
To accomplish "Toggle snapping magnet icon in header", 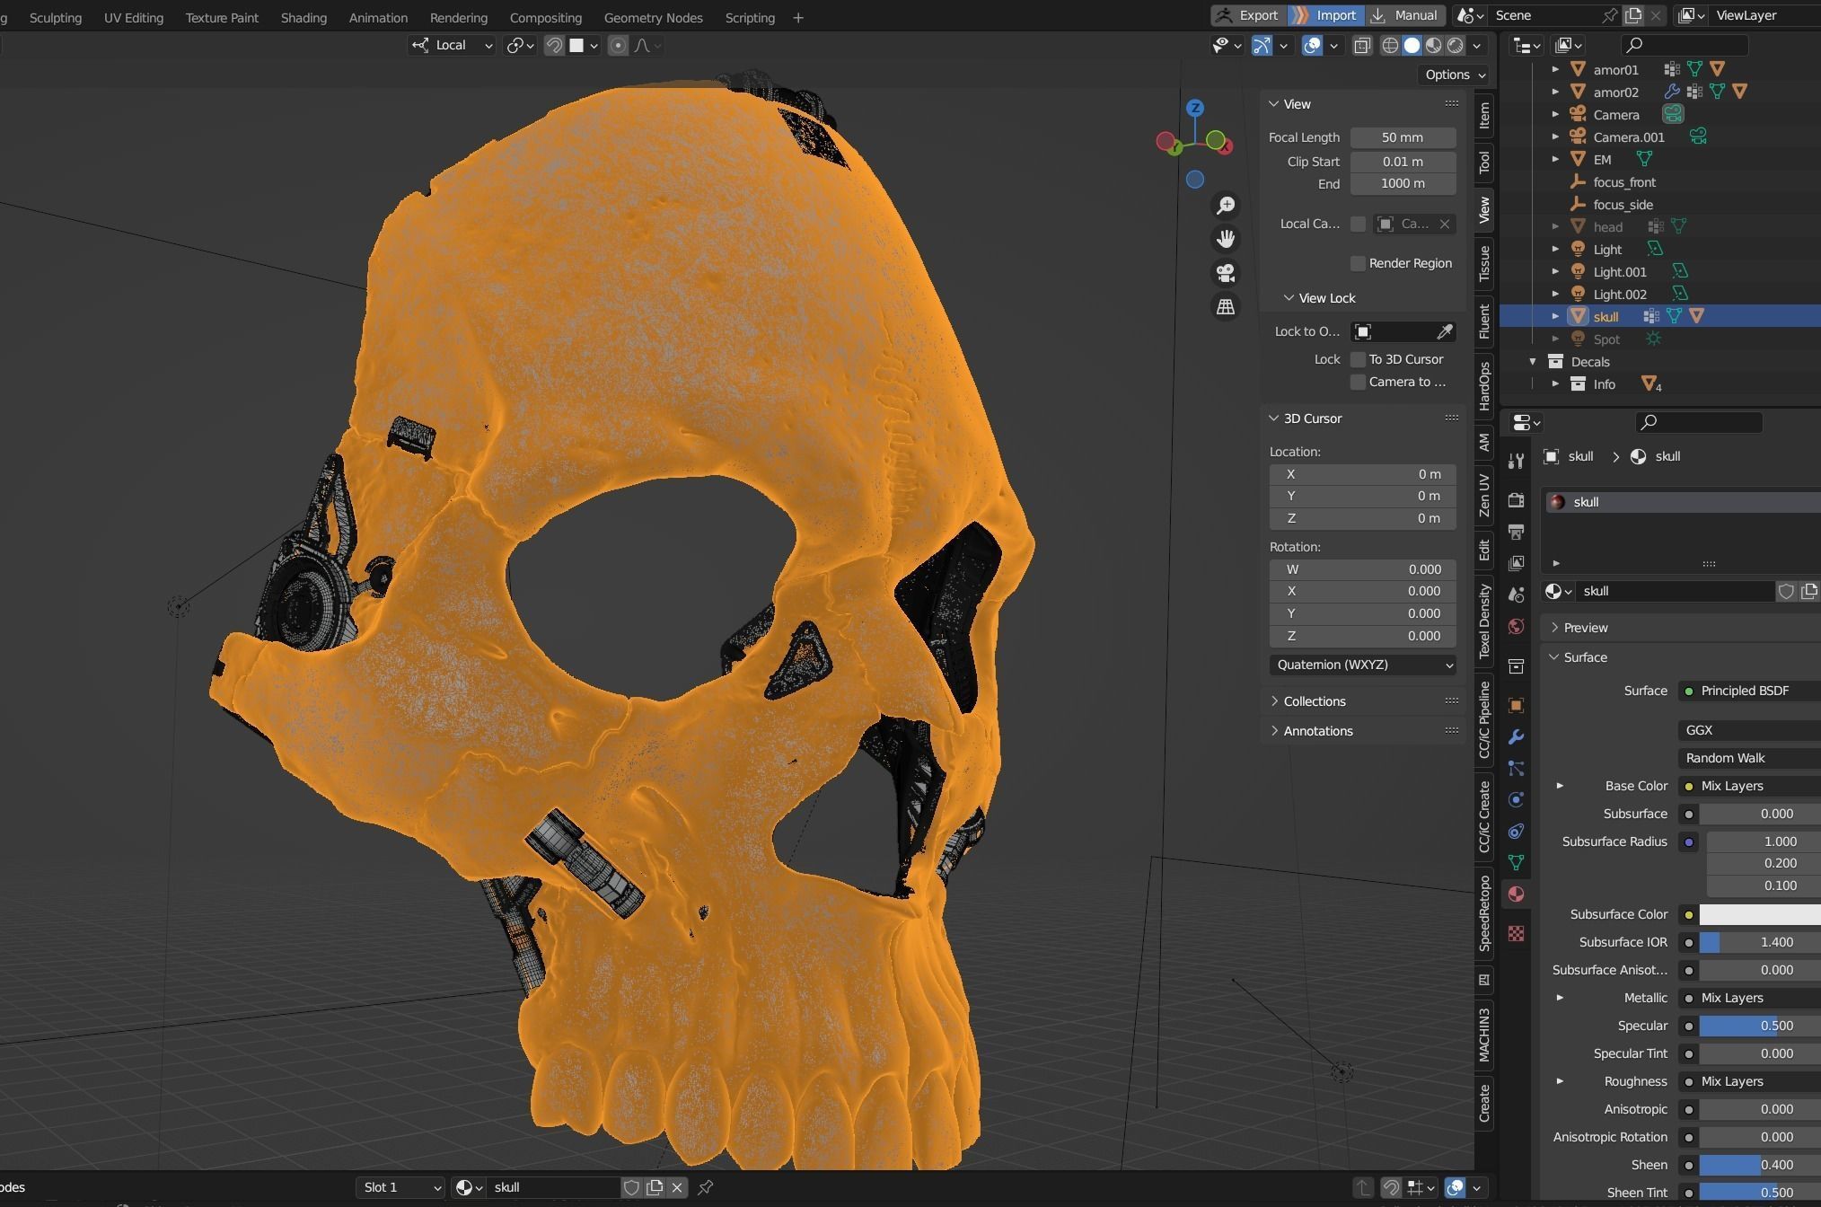I will pyautogui.click(x=554, y=46).
